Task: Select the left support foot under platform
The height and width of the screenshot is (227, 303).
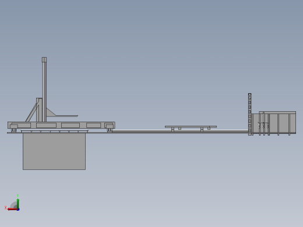Action: click(x=13, y=130)
